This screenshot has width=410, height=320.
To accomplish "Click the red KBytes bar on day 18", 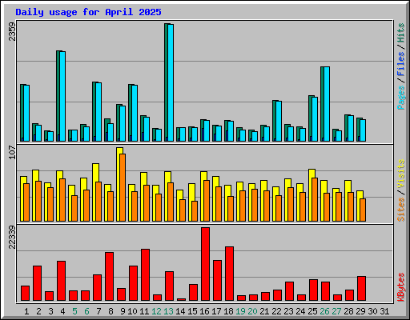I will (x=229, y=274).
